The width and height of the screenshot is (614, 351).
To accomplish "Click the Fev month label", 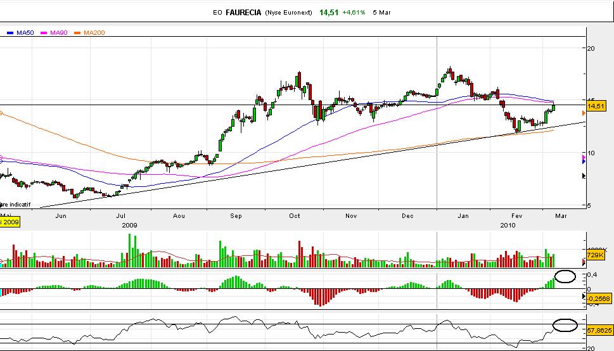I will (517, 216).
